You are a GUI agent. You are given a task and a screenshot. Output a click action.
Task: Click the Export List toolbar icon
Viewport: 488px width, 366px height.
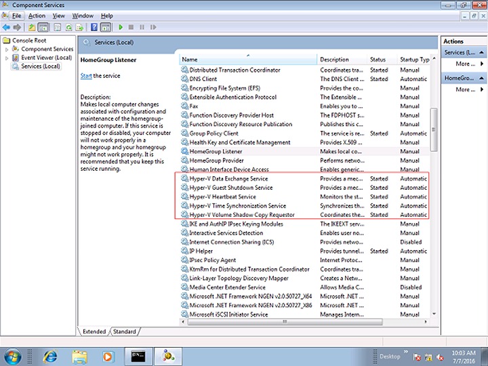tap(80, 27)
